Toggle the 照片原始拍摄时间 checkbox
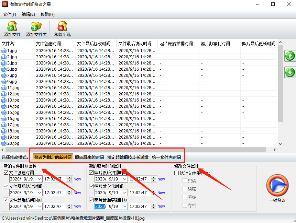Viewport: 296px width, 223px height. tap(91, 172)
